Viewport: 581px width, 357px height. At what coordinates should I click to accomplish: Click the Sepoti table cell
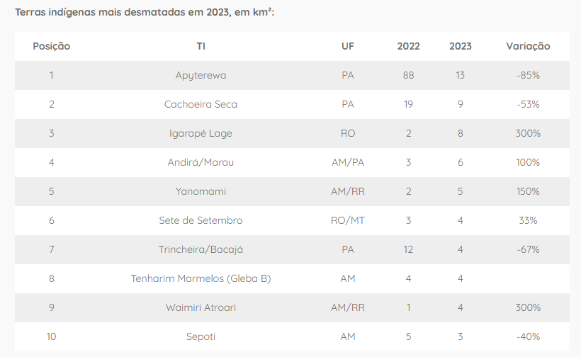pyautogui.click(x=201, y=336)
